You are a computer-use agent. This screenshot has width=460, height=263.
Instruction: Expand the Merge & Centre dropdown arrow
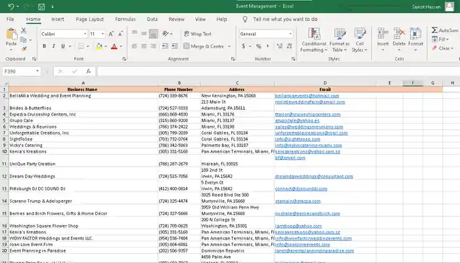pyautogui.click(x=229, y=47)
